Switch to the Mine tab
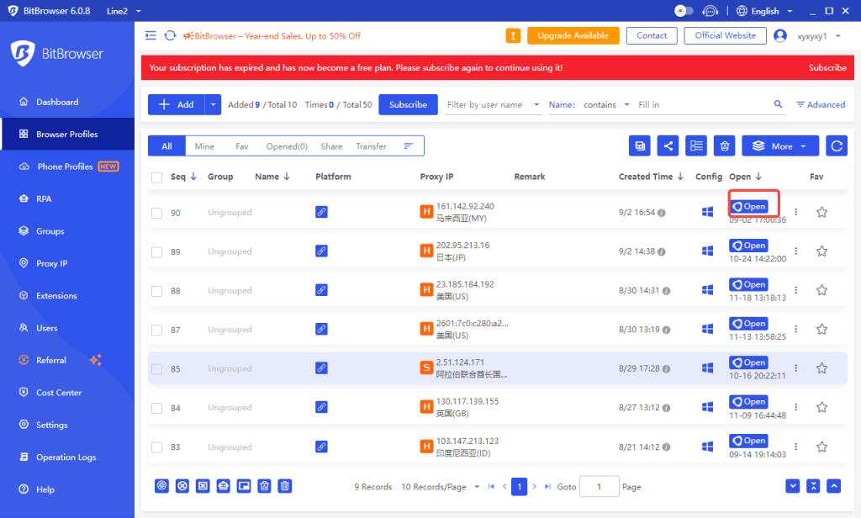The width and height of the screenshot is (861, 518). [203, 145]
